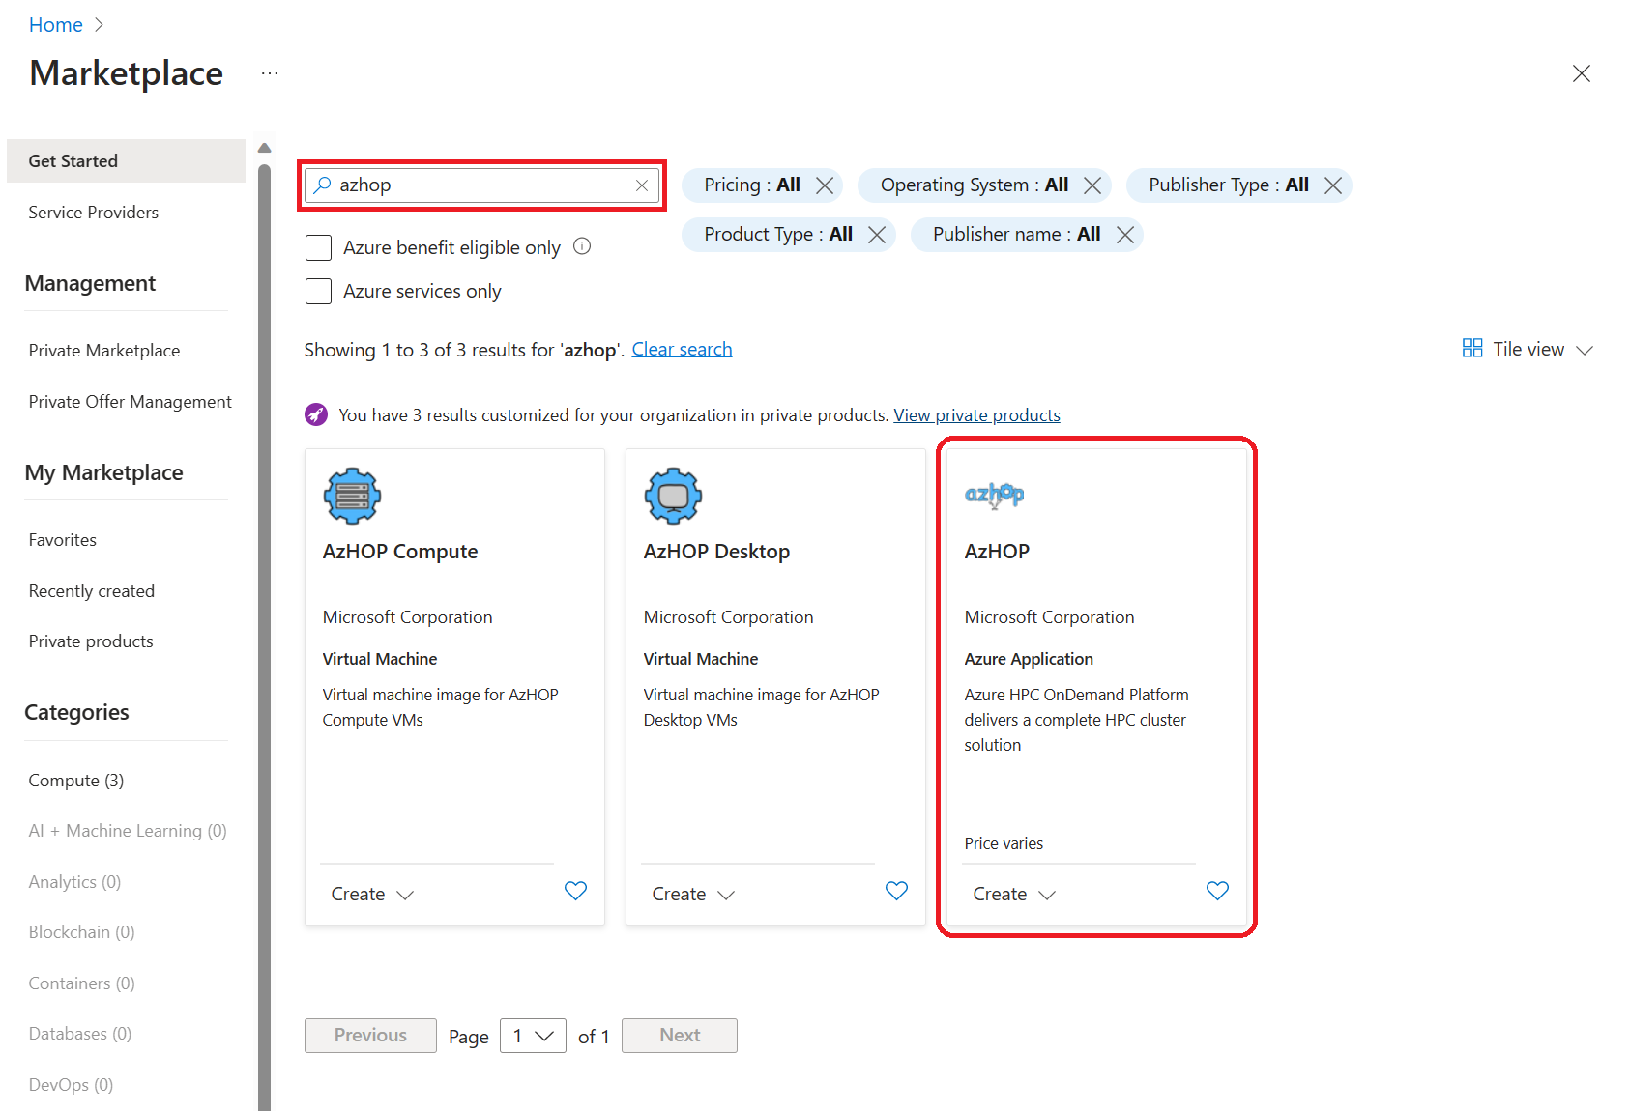Open the AzHOP Compute title
Viewport: 1630px width, 1111px height.
point(400,552)
